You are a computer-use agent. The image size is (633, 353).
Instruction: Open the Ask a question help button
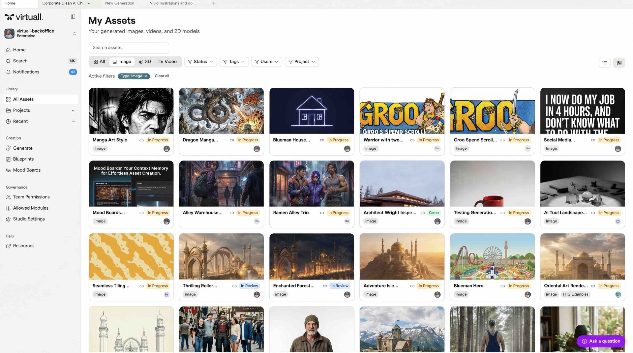point(601,341)
